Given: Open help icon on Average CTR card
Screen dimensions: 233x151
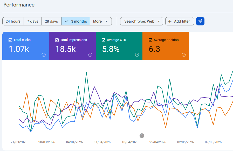Looking at the screenshot, I should coord(137,55).
